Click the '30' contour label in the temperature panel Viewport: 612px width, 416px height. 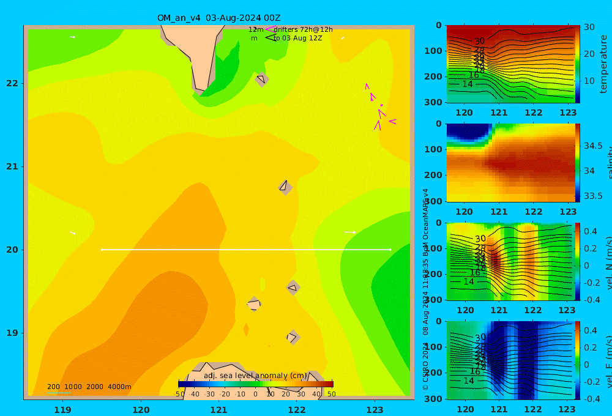pyautogui.click(x=479, y=41)
